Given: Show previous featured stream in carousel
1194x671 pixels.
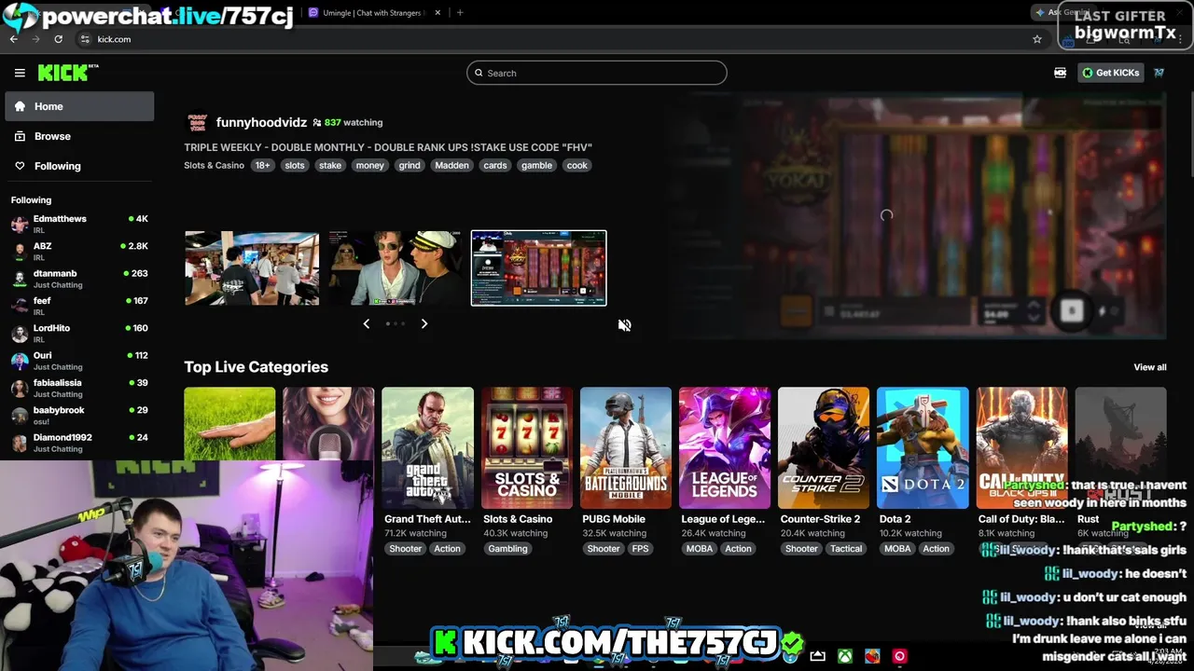Looking at the screenshot, I should tap(366, 323).
